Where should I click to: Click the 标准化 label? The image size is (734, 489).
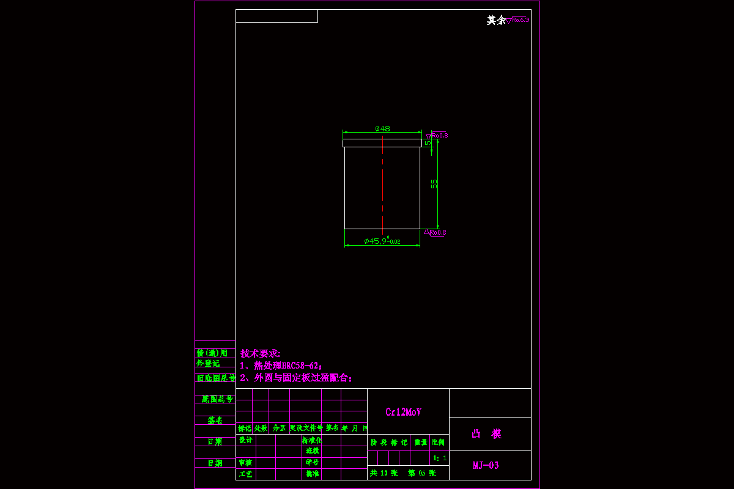click(312, 440)
